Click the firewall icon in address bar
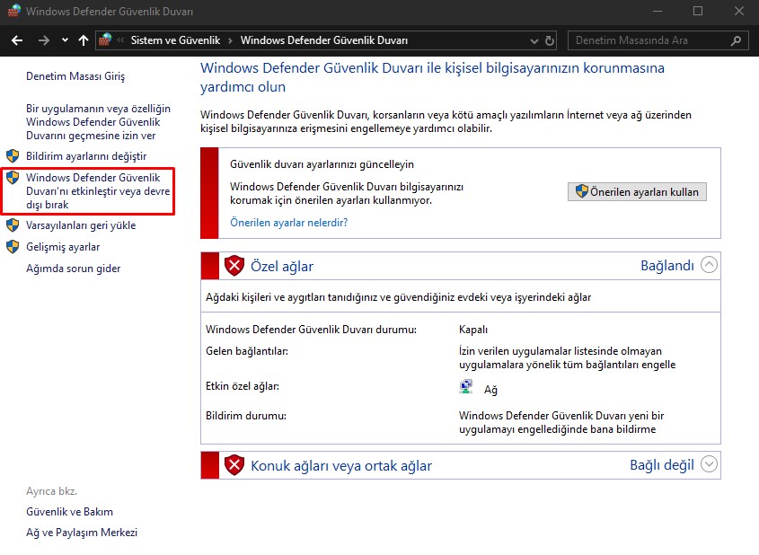The image size is (759, 555). click(x=105, y=40)
